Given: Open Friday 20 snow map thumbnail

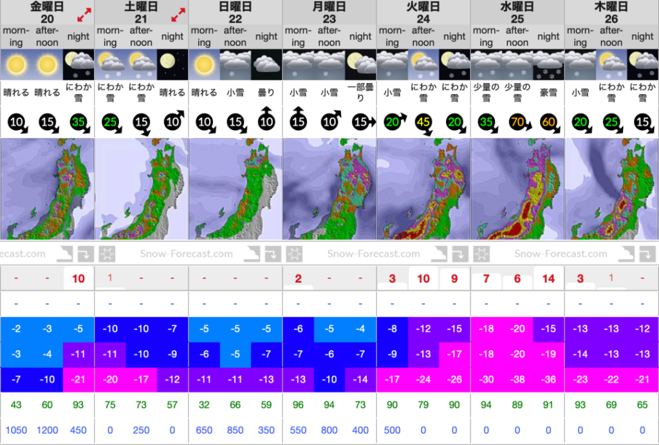Looking at the screenshot, I should point(47,189).
